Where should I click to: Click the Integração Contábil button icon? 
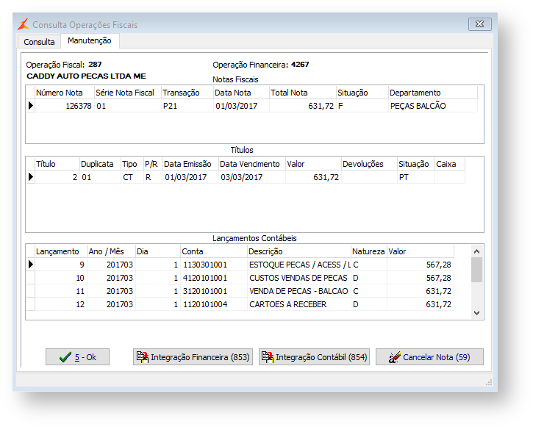click(x=267, y=357)
